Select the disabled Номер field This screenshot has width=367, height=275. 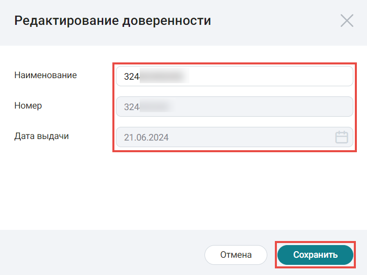point(234,107)
